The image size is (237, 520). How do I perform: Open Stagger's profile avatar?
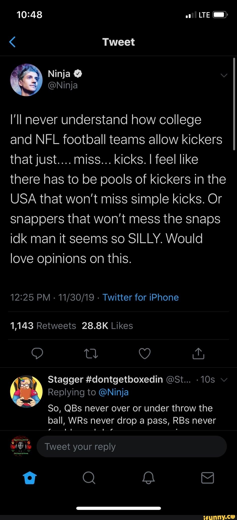pyautogui.click(x=26, y=391)
